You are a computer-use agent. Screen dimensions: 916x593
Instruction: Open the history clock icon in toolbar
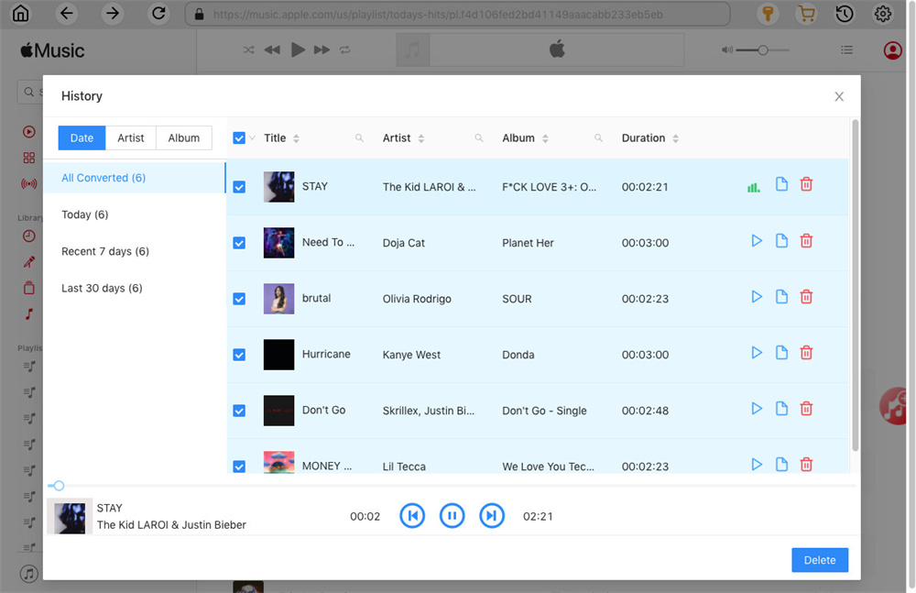coord(845,14)
